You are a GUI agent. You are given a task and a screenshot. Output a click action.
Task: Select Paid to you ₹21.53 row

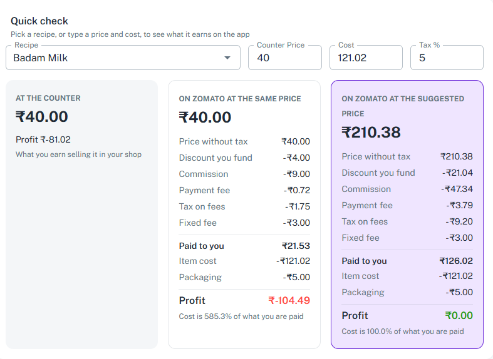(244, 246)
